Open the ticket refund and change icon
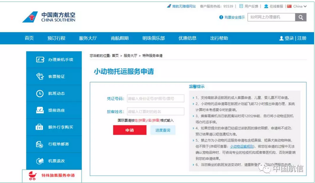The width and height of the screenshot is (315, 183). [x=40, y=161]
